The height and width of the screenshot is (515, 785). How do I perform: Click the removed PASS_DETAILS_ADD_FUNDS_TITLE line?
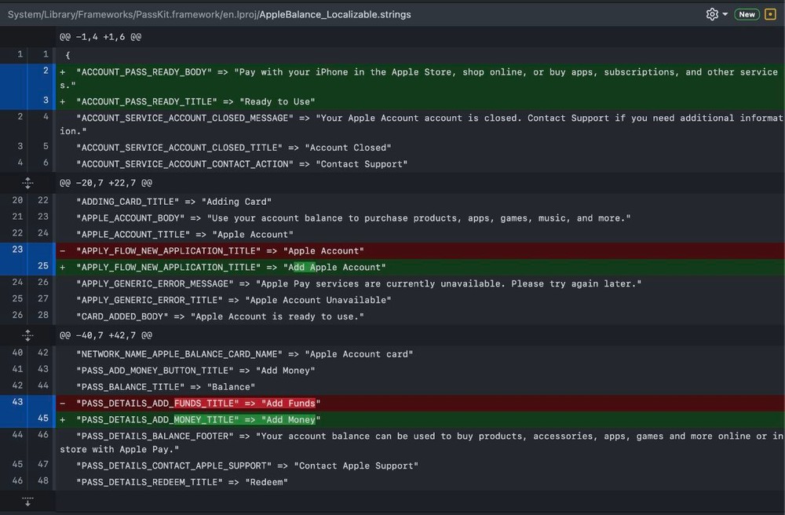pos(420,404)
